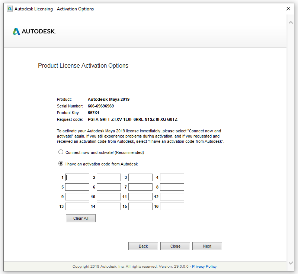Click the Back button
Image resolution: width=298 pixels, height=274 pixels.
coord(143,246)
